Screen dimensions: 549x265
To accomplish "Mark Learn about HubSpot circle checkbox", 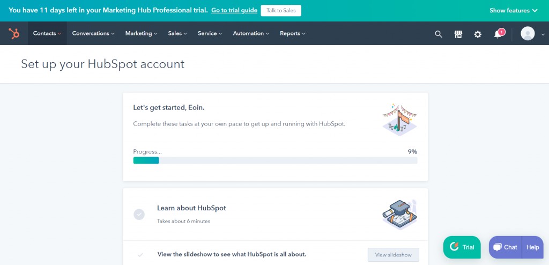I will 139,215.
